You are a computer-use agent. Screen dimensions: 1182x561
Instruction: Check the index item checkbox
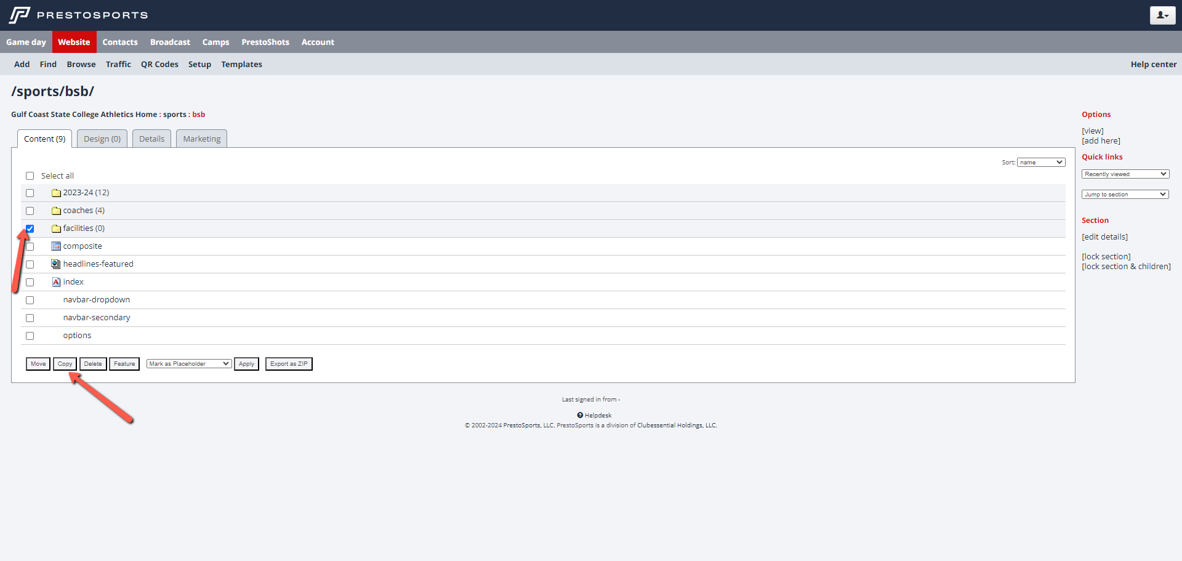pos(30,283)
